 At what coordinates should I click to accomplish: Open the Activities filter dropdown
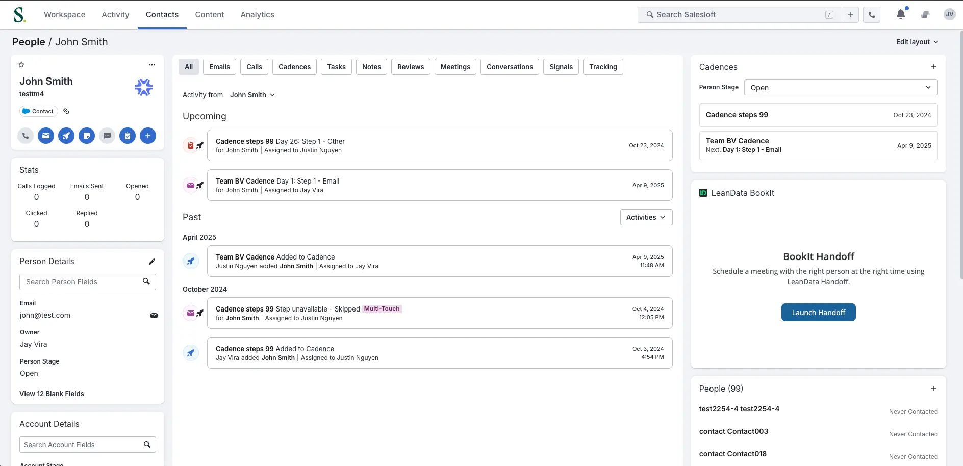(x=646, y=217)
